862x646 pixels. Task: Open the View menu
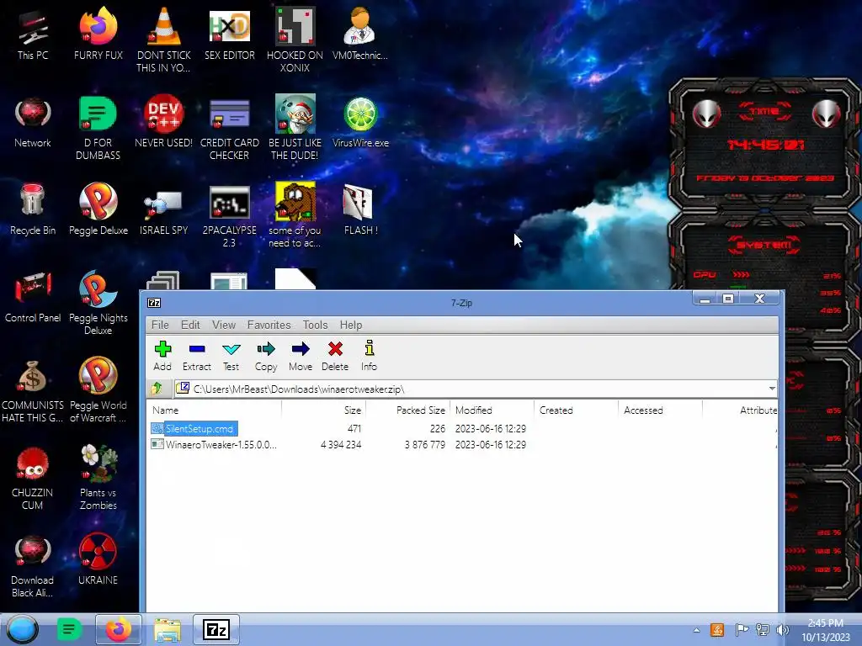pos(224,325)
